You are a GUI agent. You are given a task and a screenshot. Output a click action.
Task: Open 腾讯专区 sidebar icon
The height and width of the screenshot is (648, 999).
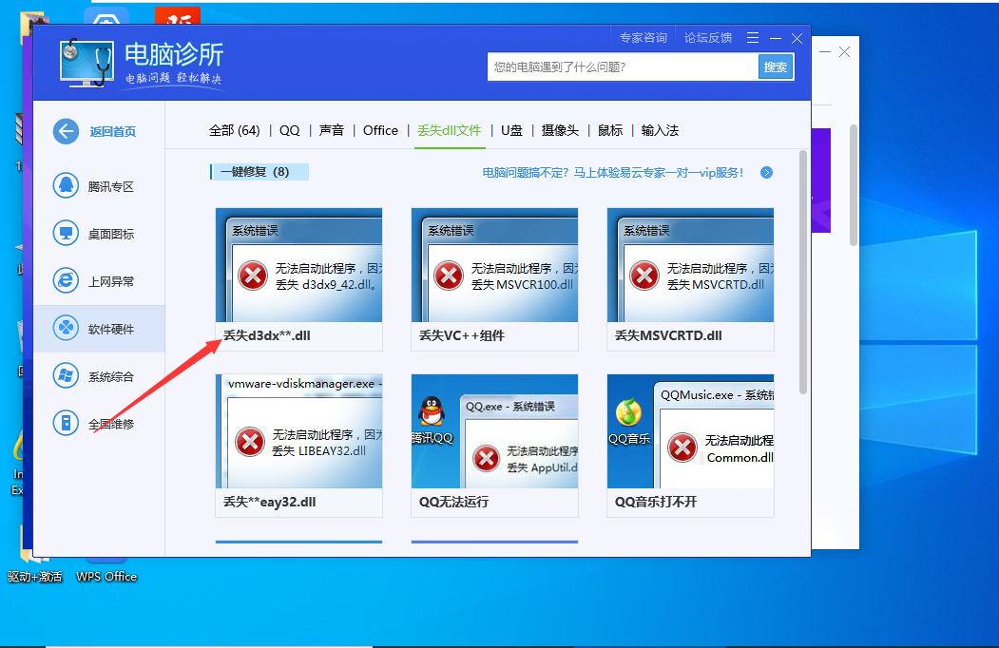66,186
